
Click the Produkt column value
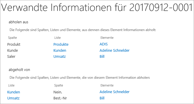[x=14, y=45]
